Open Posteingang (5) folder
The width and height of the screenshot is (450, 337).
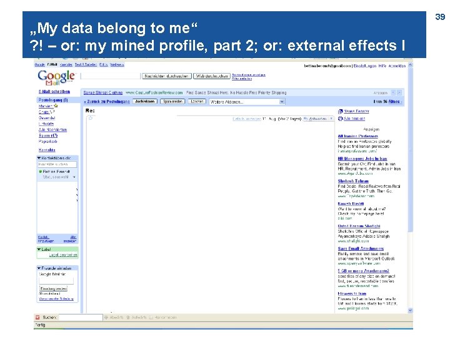pyautogui.click(x=53, y=100)
